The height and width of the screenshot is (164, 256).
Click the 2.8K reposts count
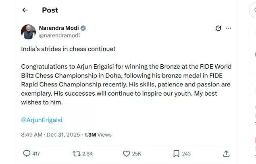87,154
